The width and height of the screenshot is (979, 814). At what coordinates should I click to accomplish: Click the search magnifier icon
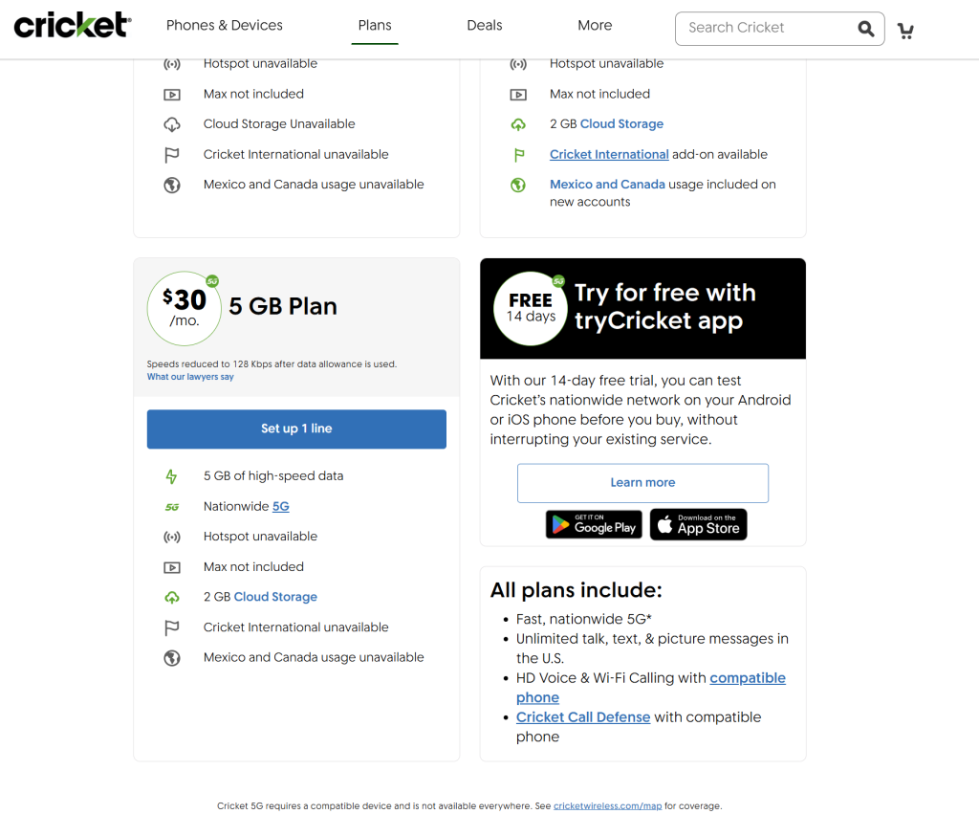click(x=865, y=29)
